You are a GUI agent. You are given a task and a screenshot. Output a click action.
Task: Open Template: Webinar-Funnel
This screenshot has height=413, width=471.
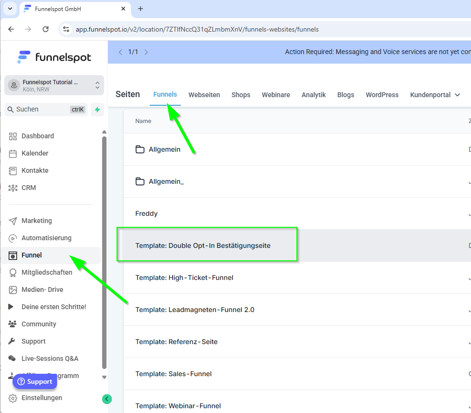(x=178, y=406)
